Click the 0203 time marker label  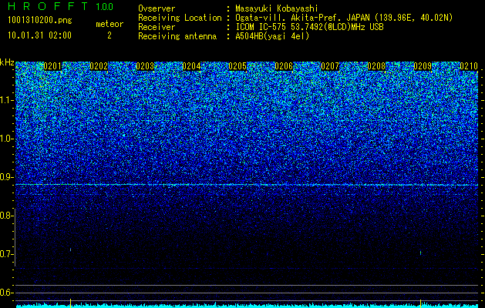pyautogui.click(x=145, y=66)
